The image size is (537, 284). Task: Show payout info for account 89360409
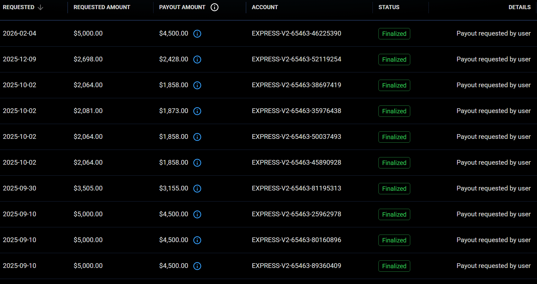(x=197, y=266)
